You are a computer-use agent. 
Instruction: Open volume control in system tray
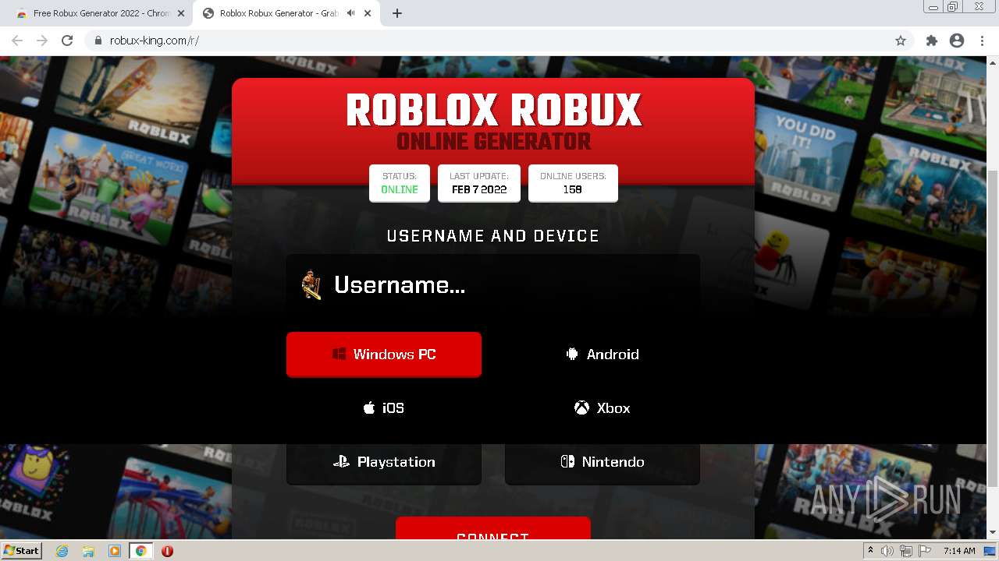(887, 551)
